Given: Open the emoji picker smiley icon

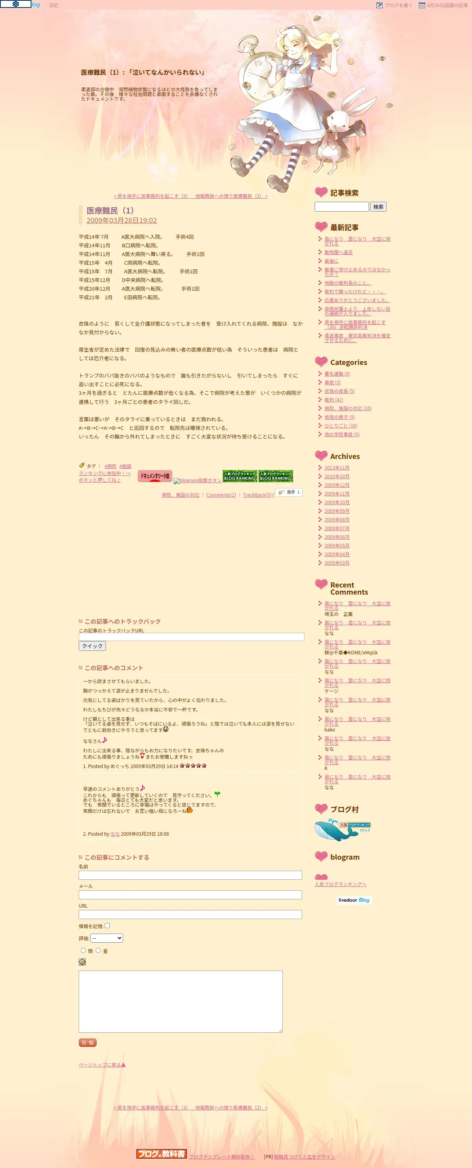Looking at the screenshot, I should click(x=82, y=962).
